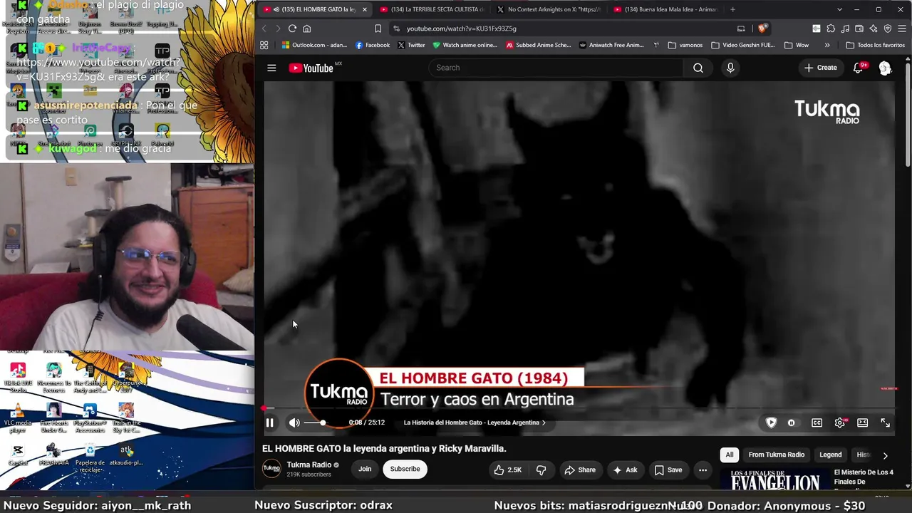Open the 'Todos los favoritos' bookmarks folder
This screenshot has width=912, height=513.
coord(875,45)
